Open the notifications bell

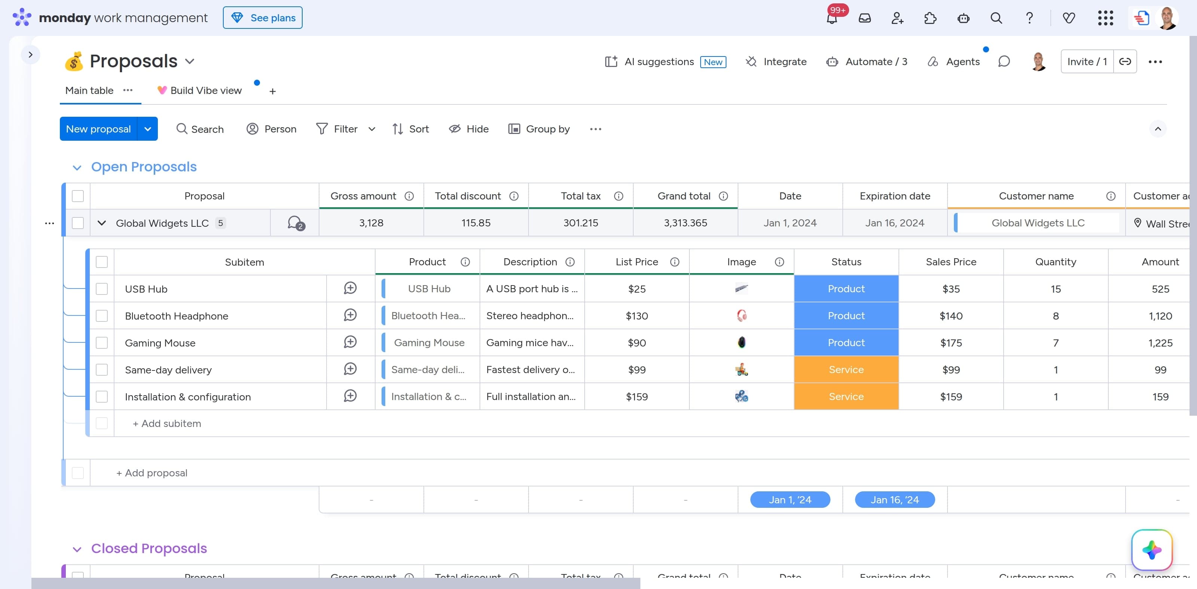pos(832,18)
